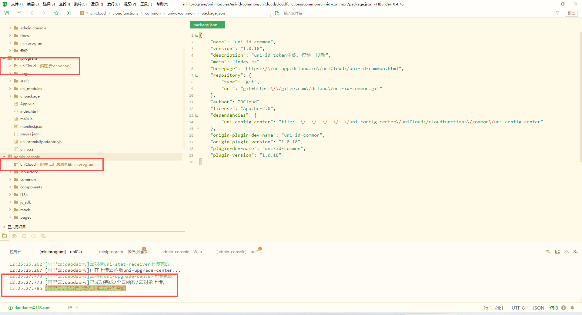Open new terminal icon in console panel
Viewport: 582px width, 315px height.
pyautogui.click(x=557, y=252)
